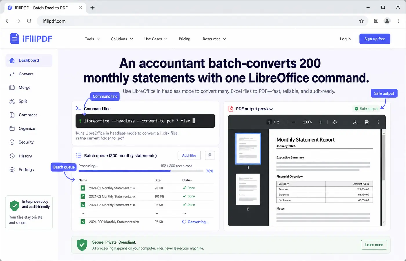Click the Enterprise-ready shield icon
The width and height of the screenshot is (406, 261).
coord(14,206)
